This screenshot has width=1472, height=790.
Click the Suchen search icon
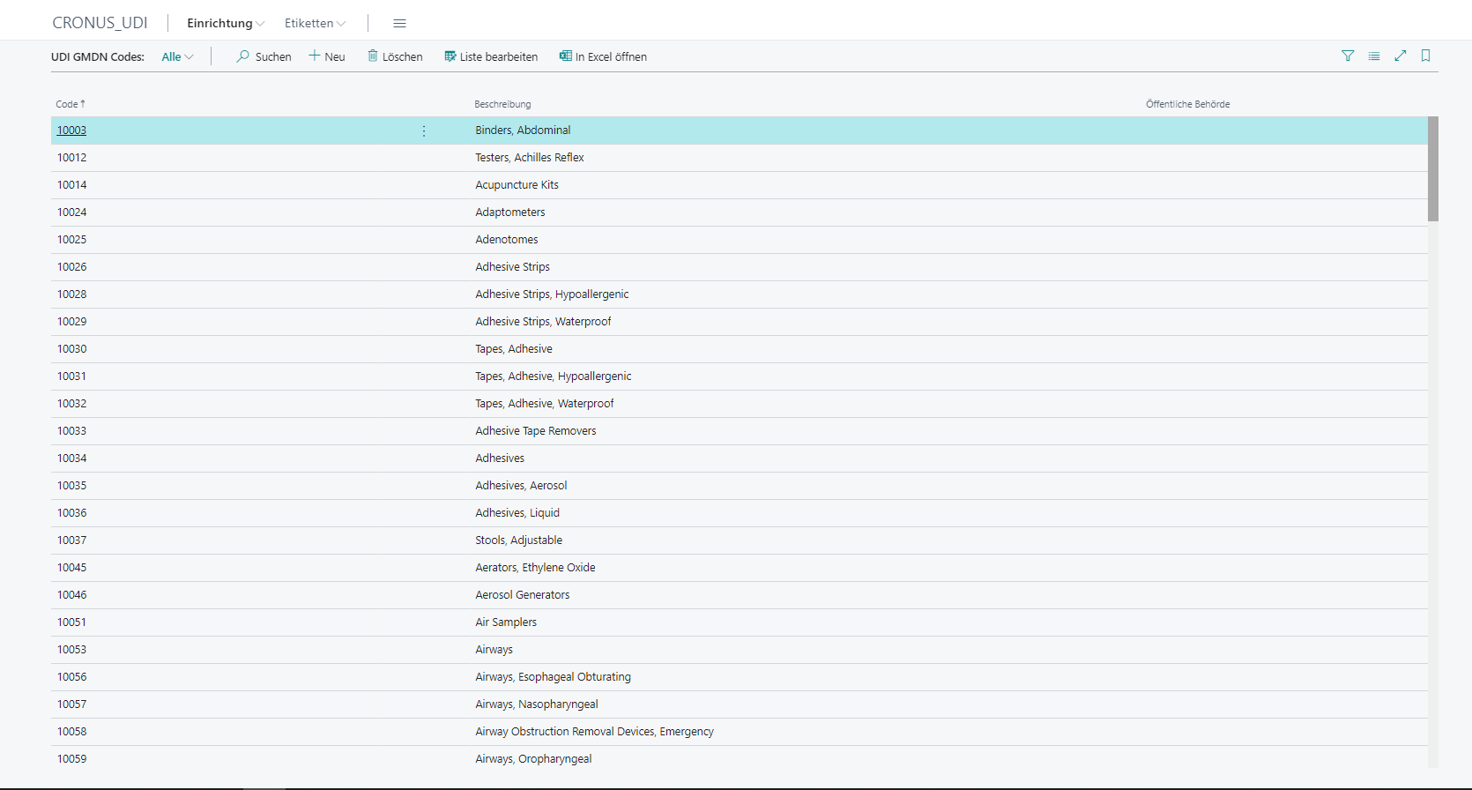[x=242, y=56]
